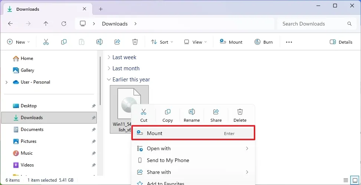The width and height of the screenshot is (361, 185).
Task: Open the View dropdown
Action: click(196, 42)
